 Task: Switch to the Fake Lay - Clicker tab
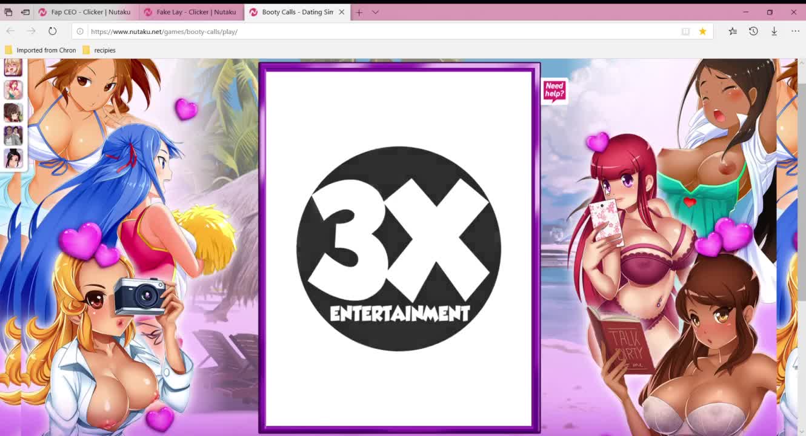191,12
